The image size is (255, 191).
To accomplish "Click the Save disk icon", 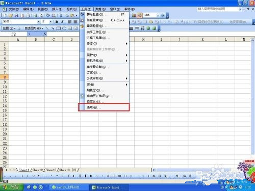I will 16,15.
